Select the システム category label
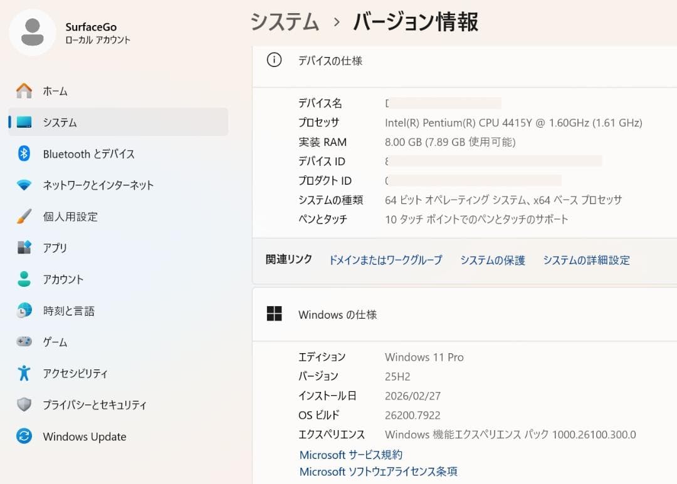The image size is (677, 484). 60,123
